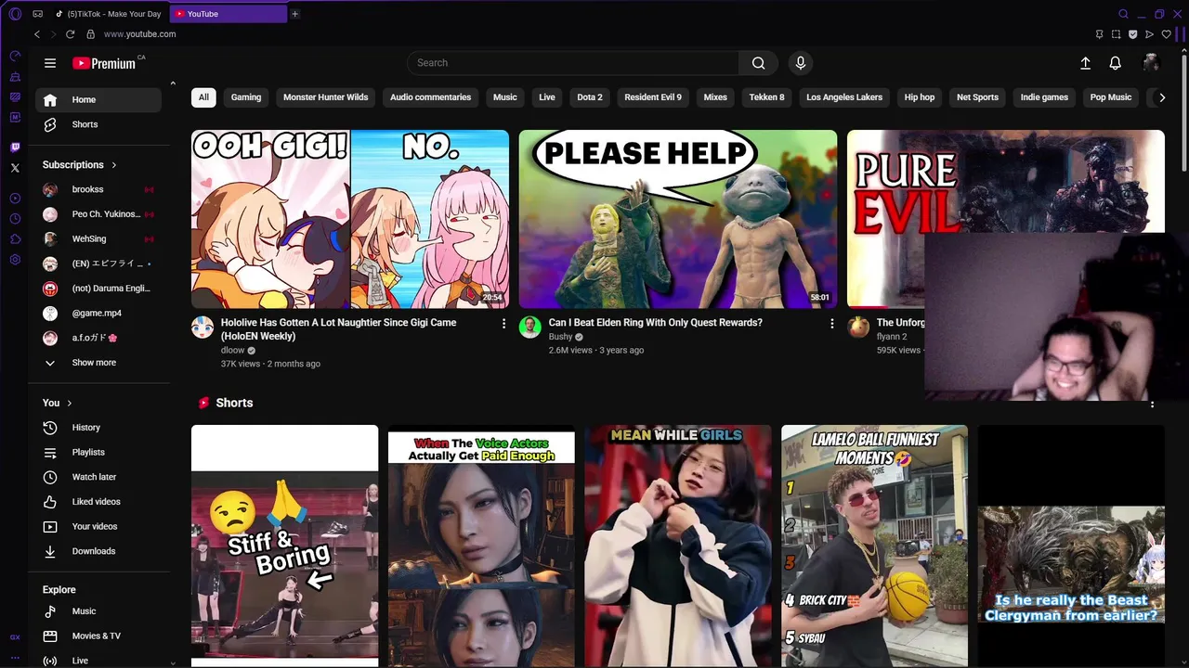Expand Subscriptions with its chevron
This screenshot has width=1189, height=668.
tap(114, 165)
